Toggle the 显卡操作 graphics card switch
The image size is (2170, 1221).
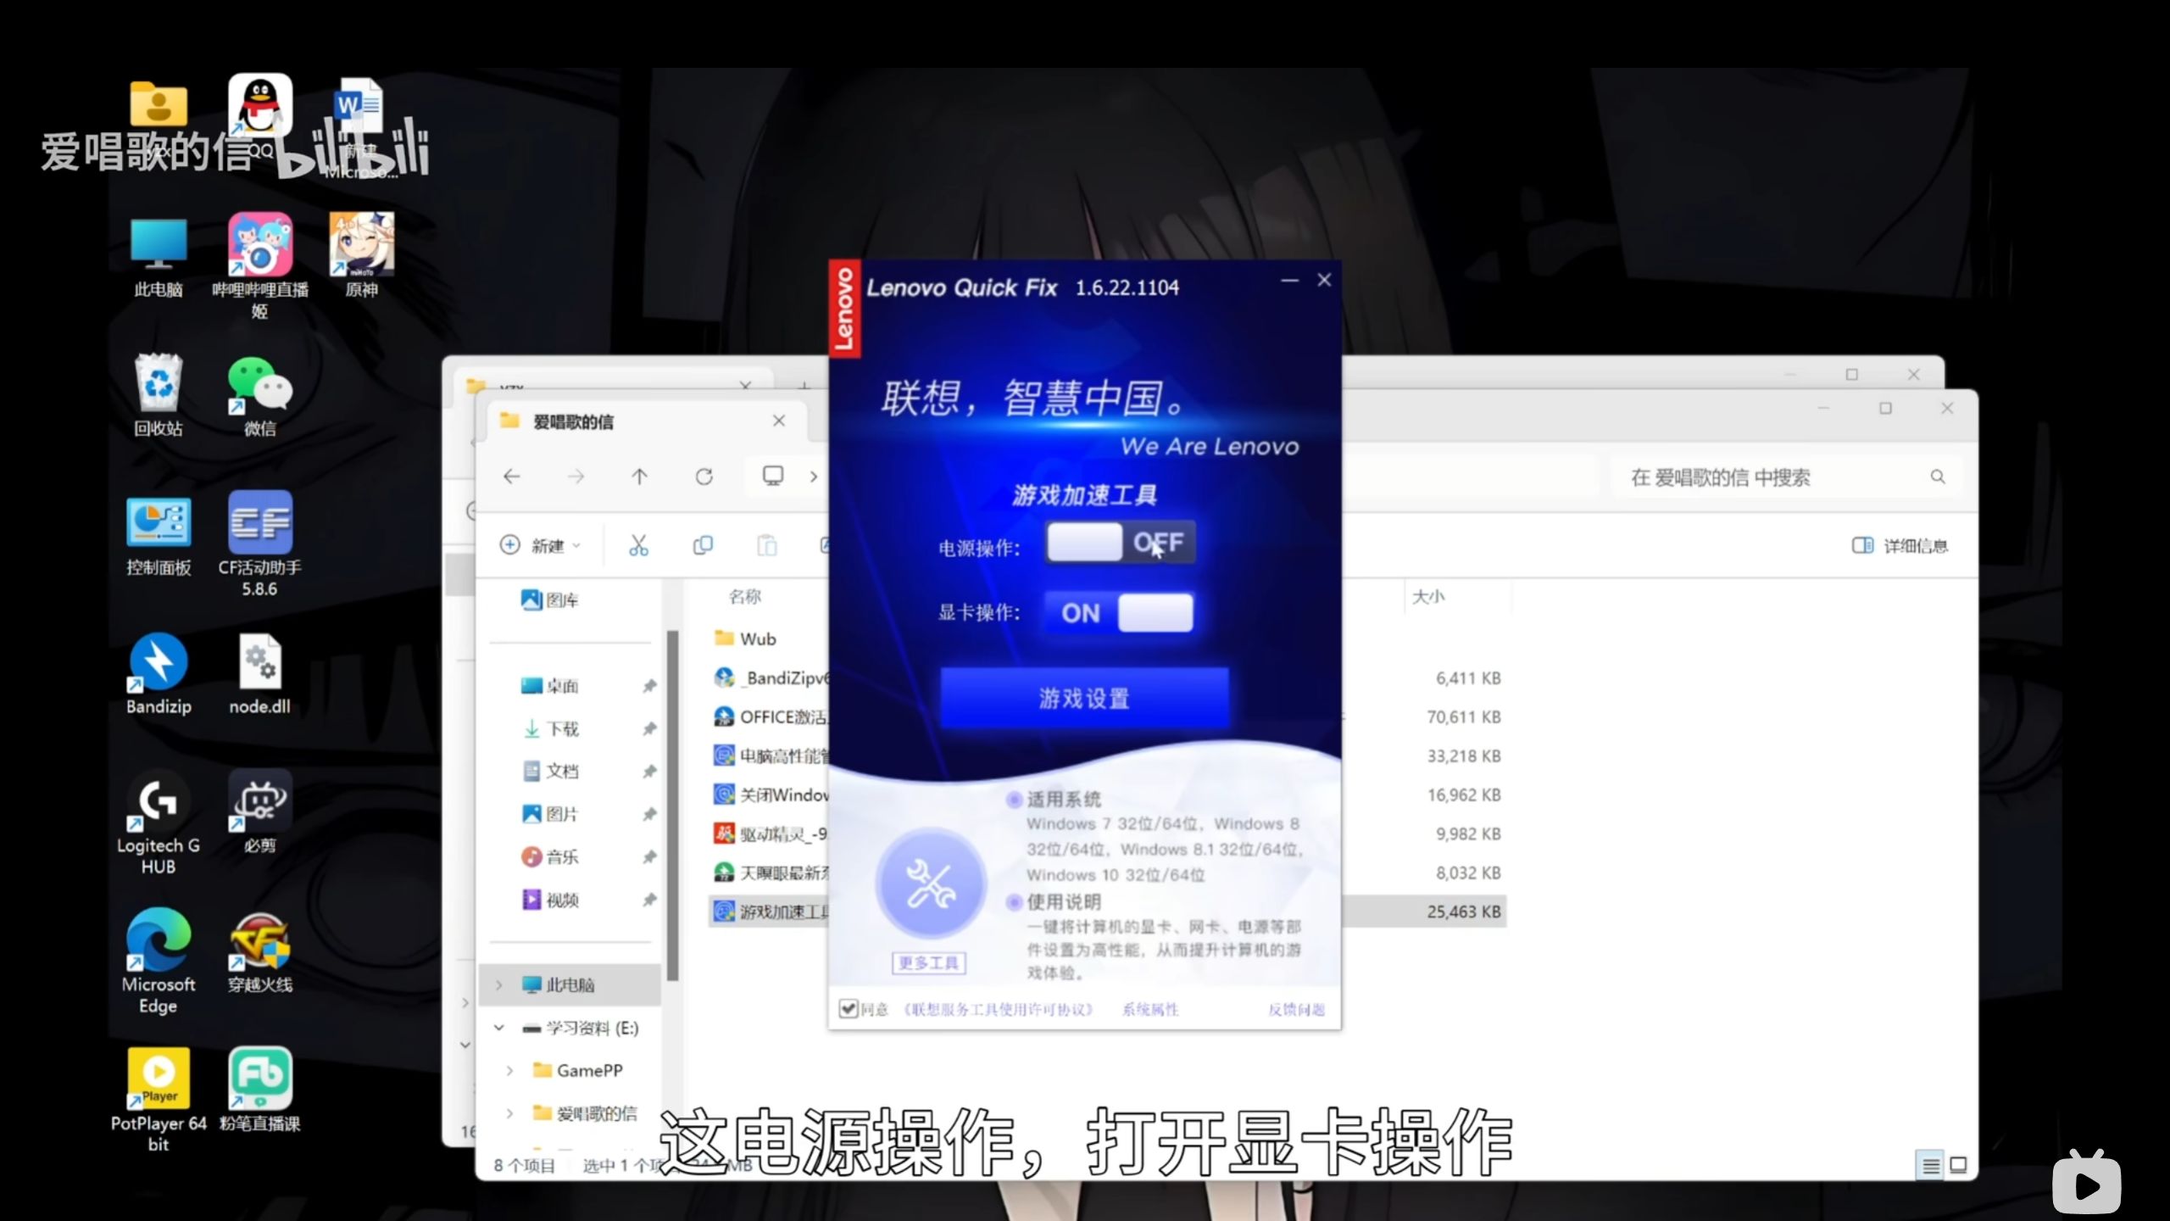tap(1121, 612)
